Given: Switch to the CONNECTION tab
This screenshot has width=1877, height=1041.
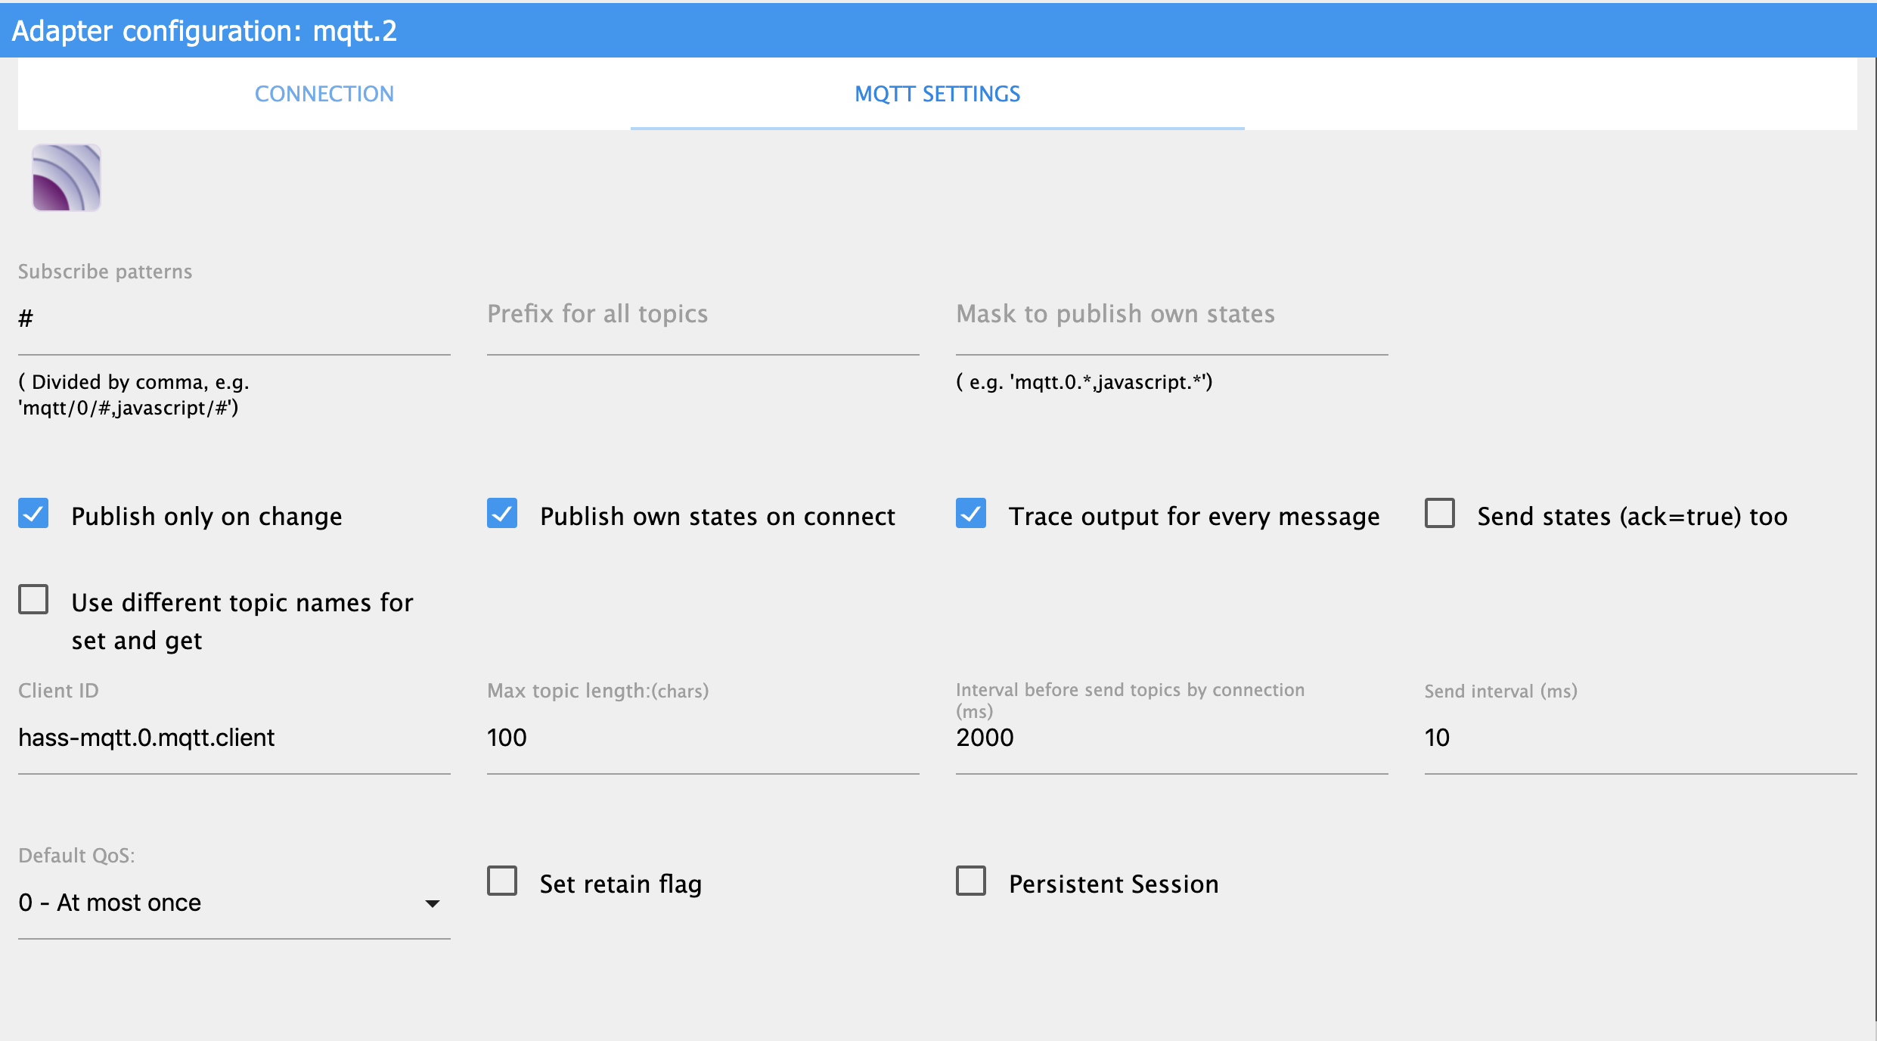Looking at the screenshot, I should coord(324,94).
